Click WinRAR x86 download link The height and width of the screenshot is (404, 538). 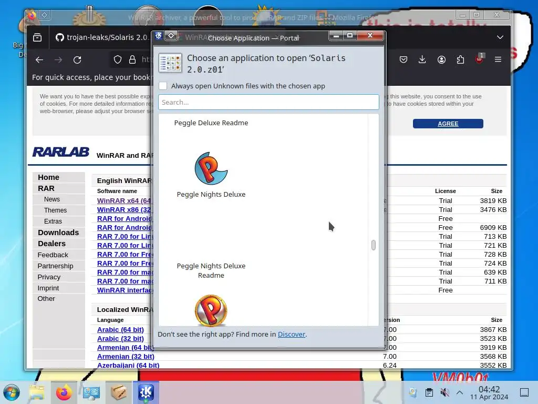point(124,209)
